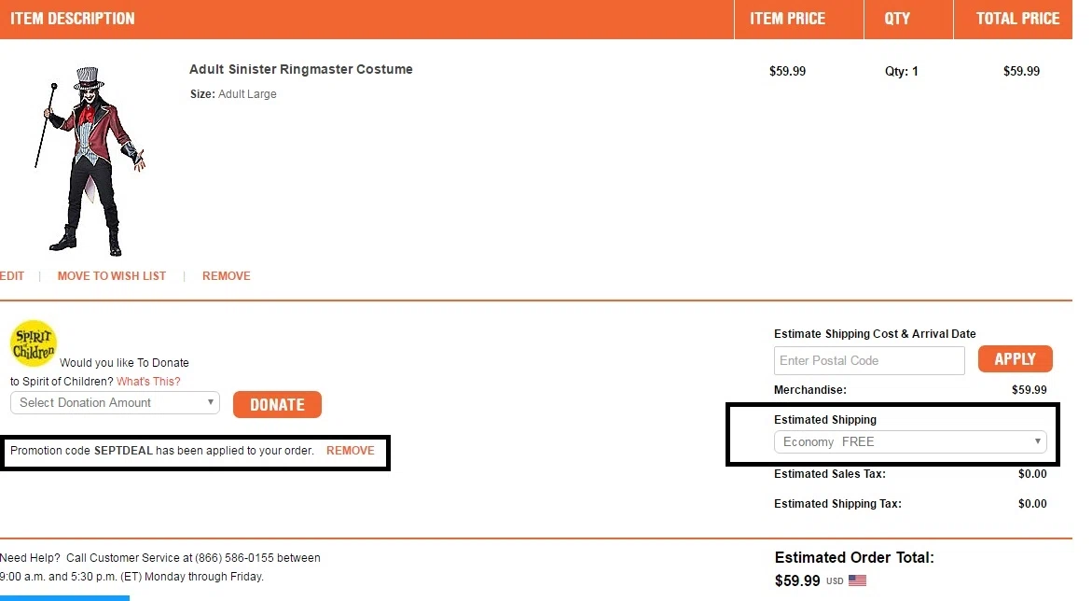Open the What's This? link

[148, 382]
